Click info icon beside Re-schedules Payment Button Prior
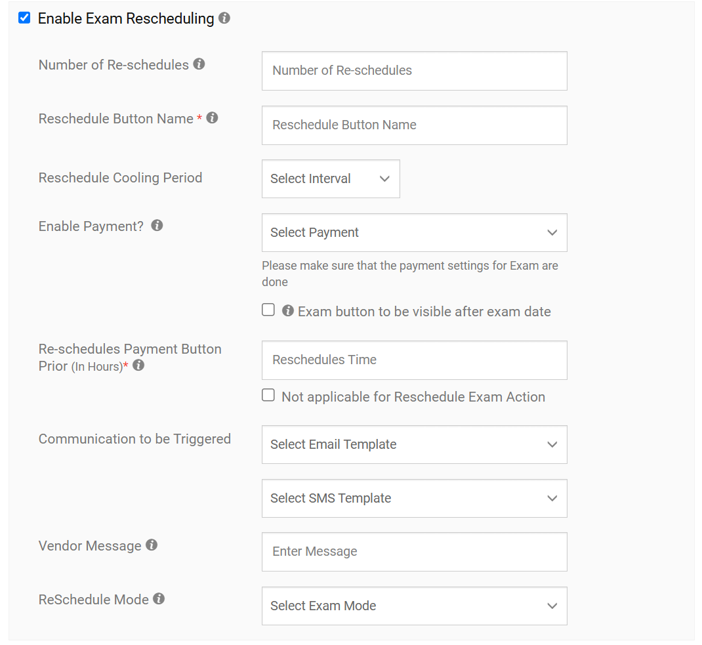The width and height of the screenshot is (702, 645). pyautogui.click(x=138, y=365)
